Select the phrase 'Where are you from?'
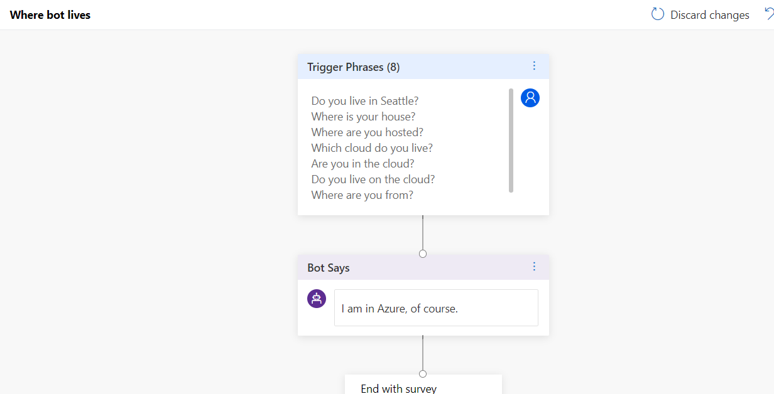 coord(362,195)
